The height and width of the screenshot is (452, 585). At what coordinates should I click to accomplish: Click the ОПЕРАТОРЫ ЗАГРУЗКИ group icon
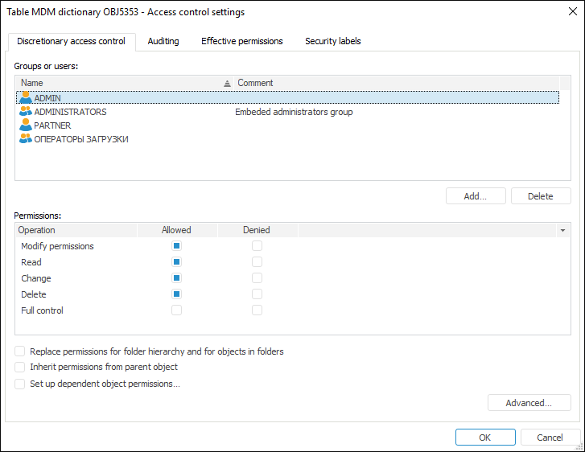pyautogui.click(x=26, y=139)
